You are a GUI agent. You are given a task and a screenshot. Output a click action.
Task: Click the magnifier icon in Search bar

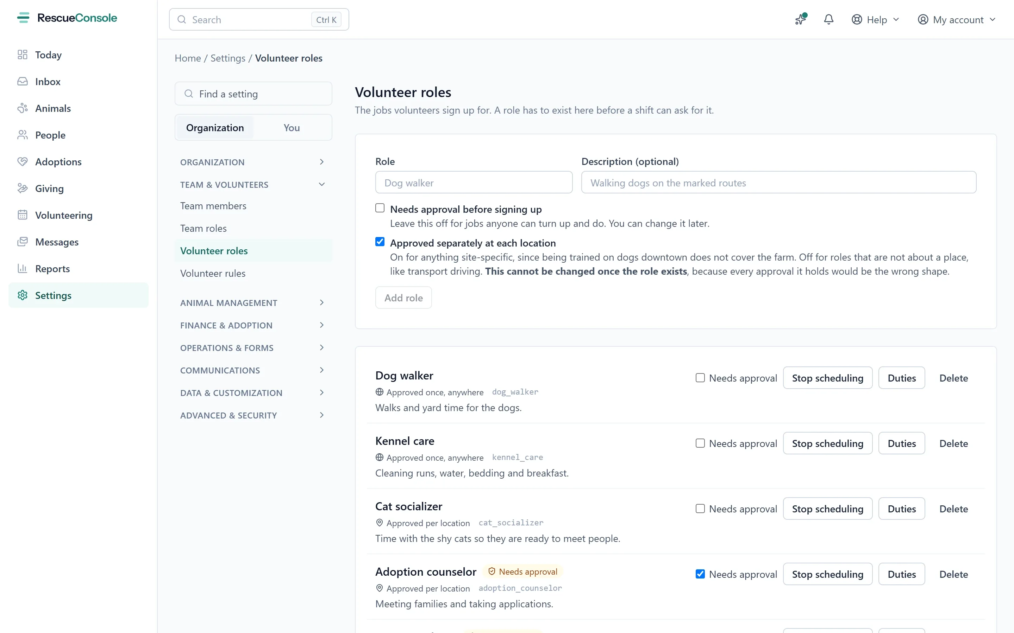[181, 20]
